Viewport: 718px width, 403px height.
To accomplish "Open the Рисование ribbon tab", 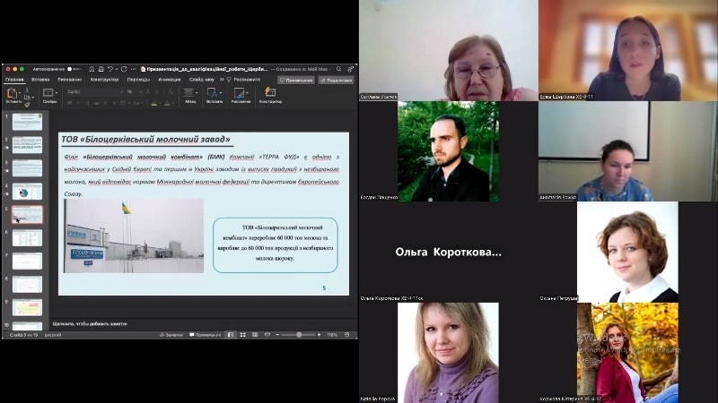I will tap(70, 80).
